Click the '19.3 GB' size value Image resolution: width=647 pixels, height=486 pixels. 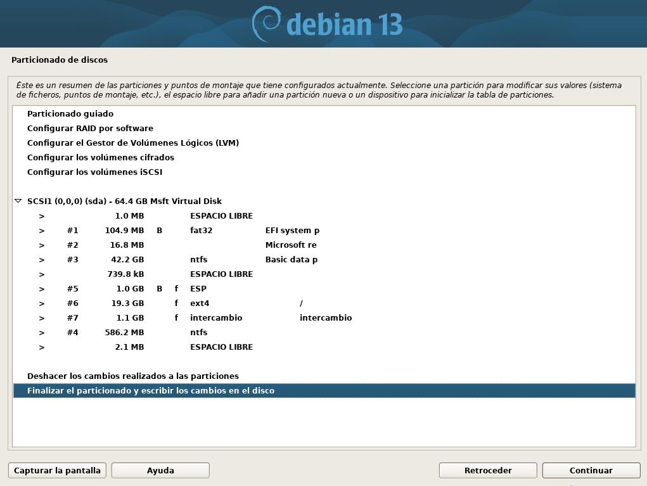[127, 304]
